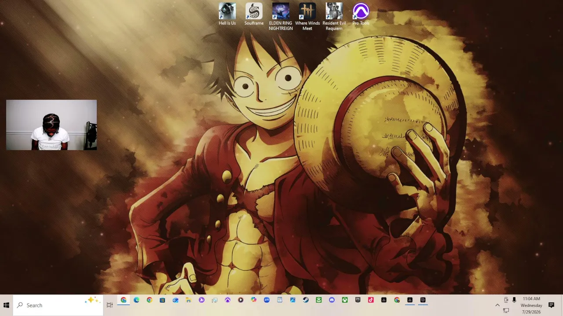Open Microsoft Store from the taskbar
This screenshot has width=563, height=316.
pos(162,300)
